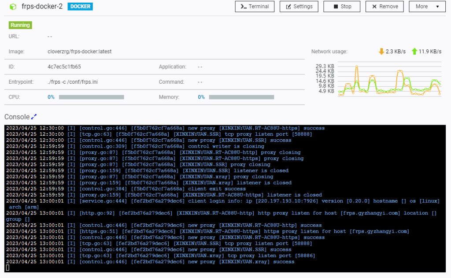Click log line with 'client login info'

tap(223, 204)
